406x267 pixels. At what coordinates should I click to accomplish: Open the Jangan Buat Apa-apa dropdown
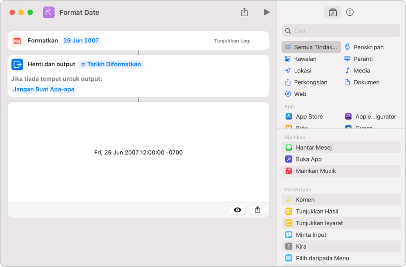44,89
